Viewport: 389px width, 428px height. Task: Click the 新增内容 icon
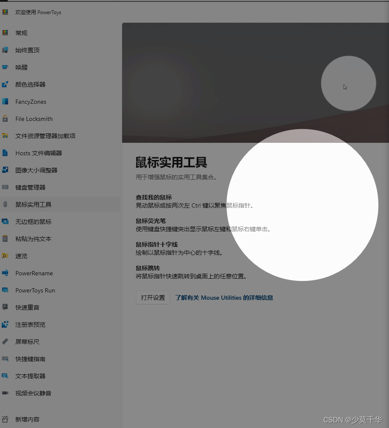(5, 419)
